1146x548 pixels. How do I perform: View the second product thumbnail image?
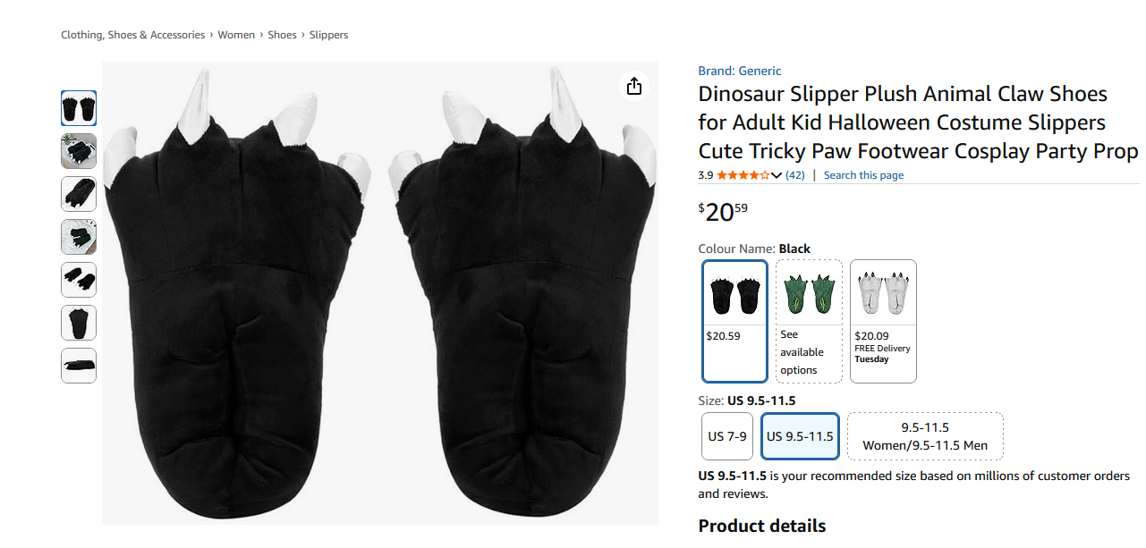pos(79,151)
